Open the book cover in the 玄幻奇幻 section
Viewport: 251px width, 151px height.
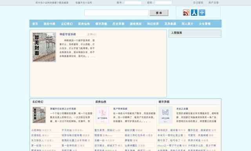click(x=39, y=115)
